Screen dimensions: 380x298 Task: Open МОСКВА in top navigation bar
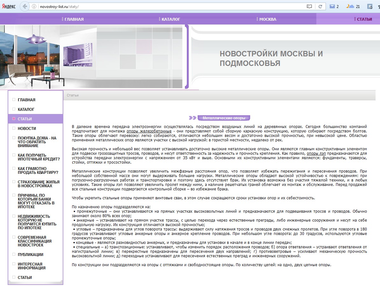tap(268, 19)
